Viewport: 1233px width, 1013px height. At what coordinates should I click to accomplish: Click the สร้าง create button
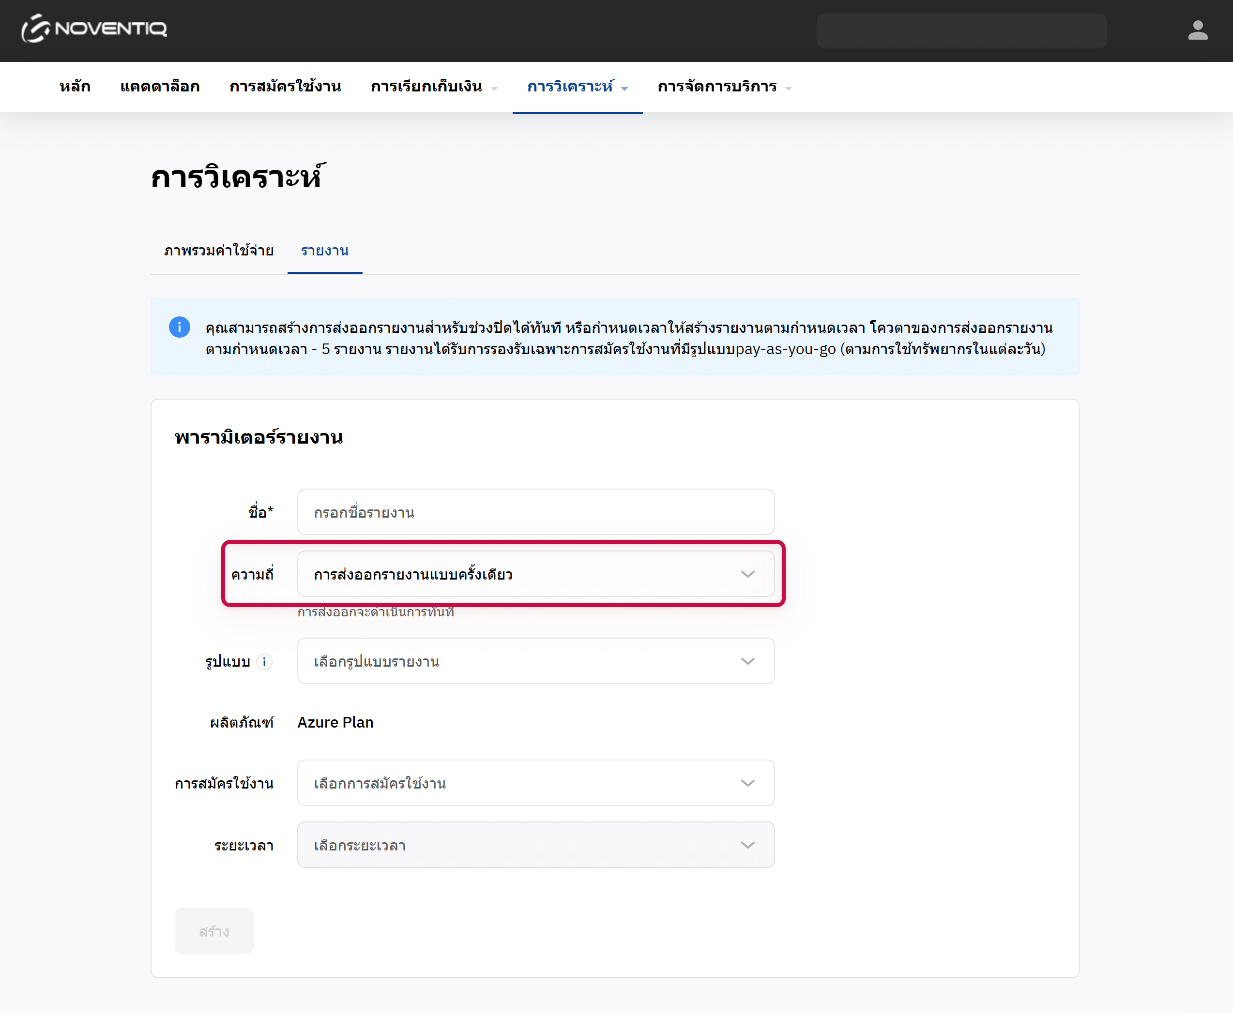pyautogui.click(x=213, y=931)
